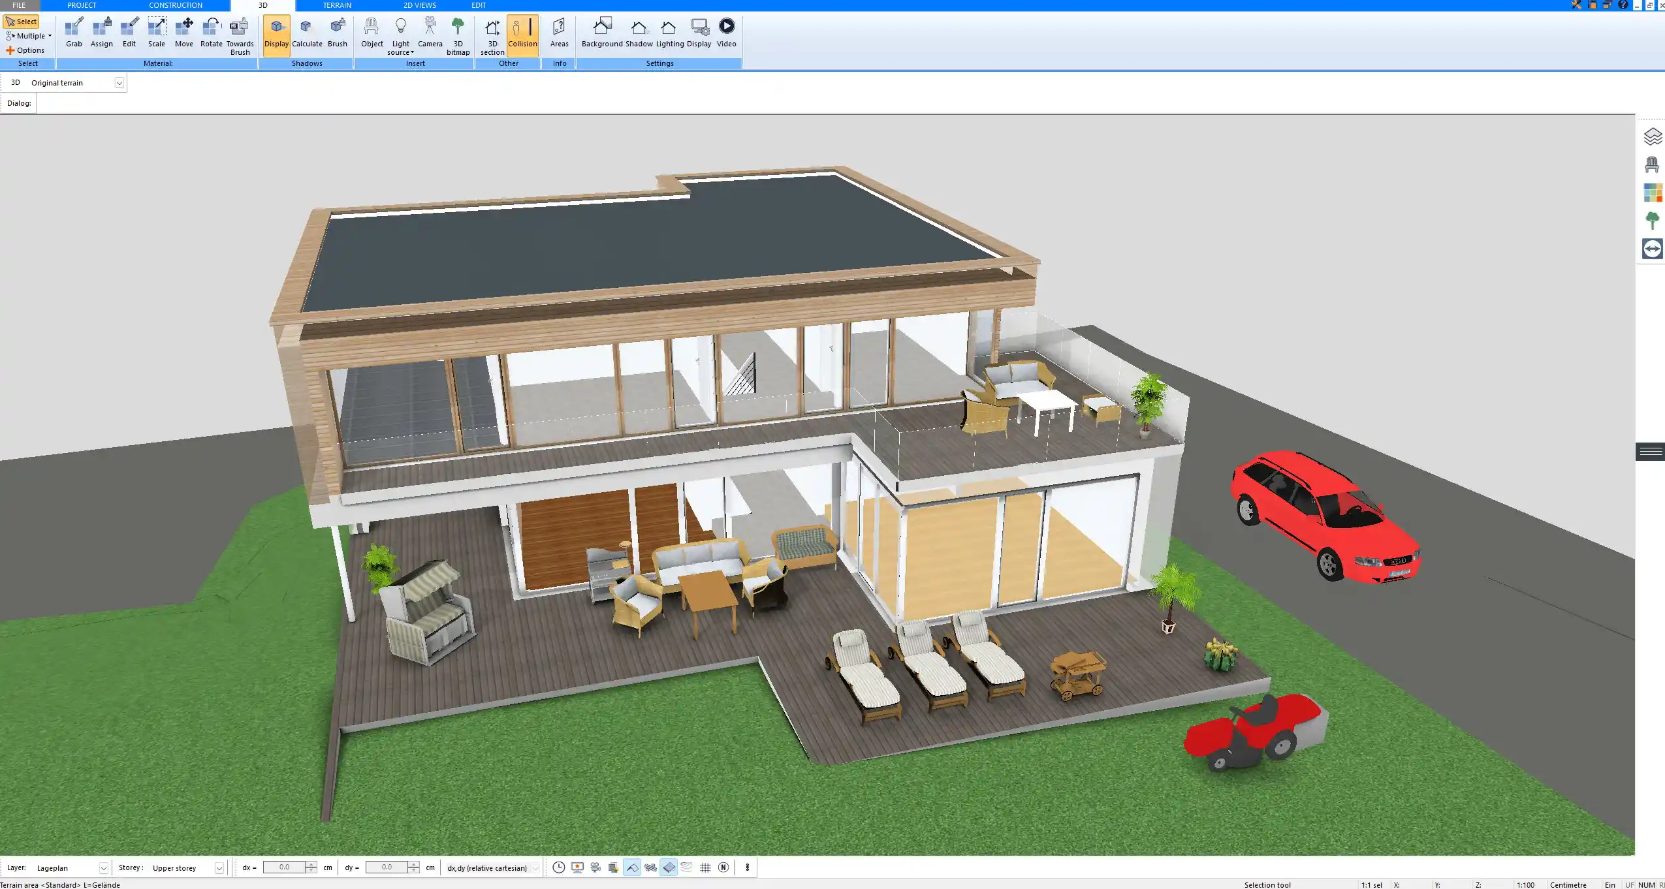The image size is (1665, 889).
Task: Open the Edit material tool
Action: click(x=129, y=33)
